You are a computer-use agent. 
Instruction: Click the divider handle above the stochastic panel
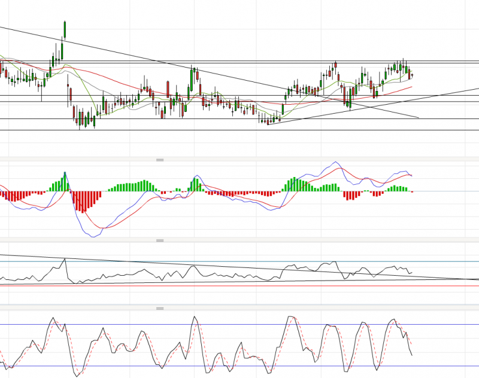pos(160,308)
